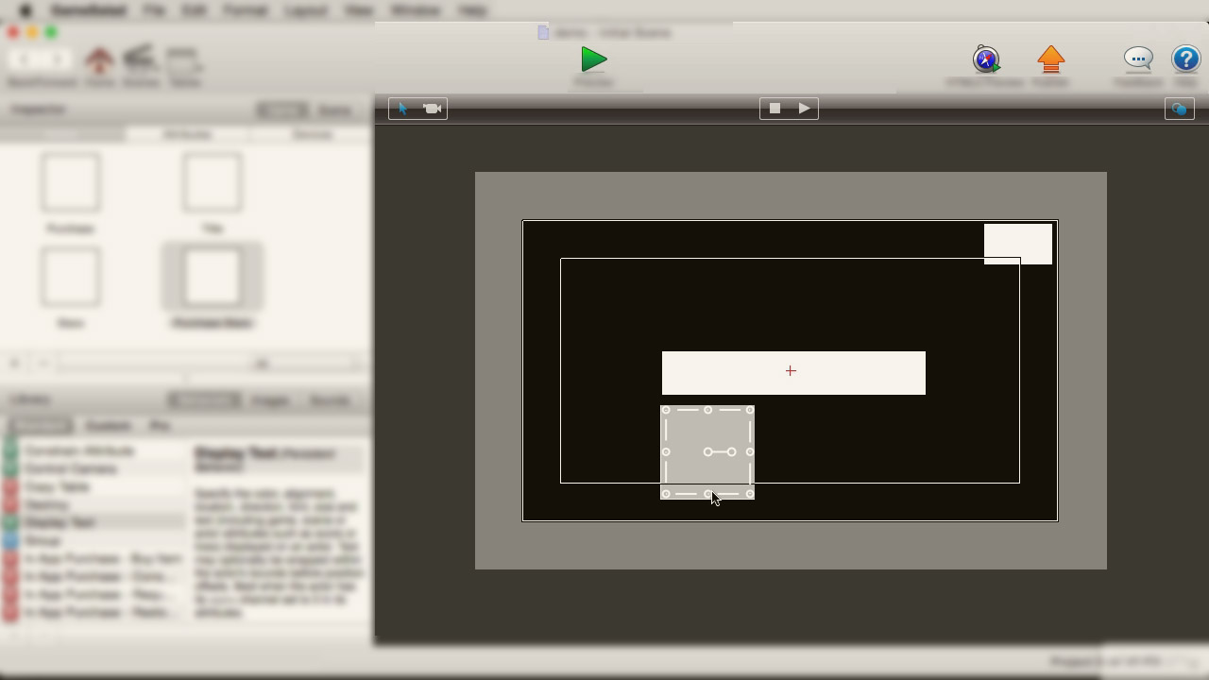The image size is (1209, 680).
Task: Click the back navigation arrow button
Action: (x=24, y=59)
